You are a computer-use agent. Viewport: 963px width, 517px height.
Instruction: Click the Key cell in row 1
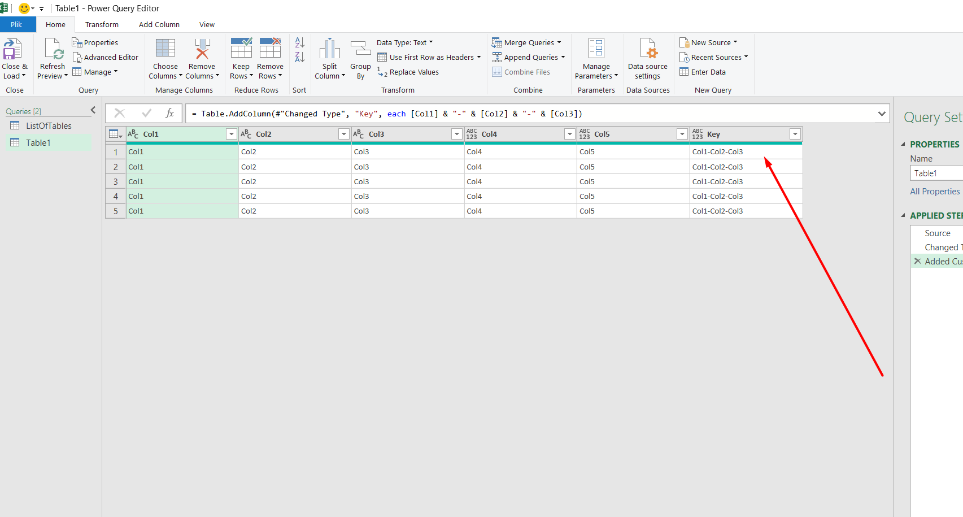pos(746,151)
